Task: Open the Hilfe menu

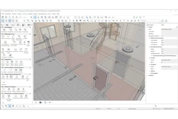Action: [x=58, y=14]
